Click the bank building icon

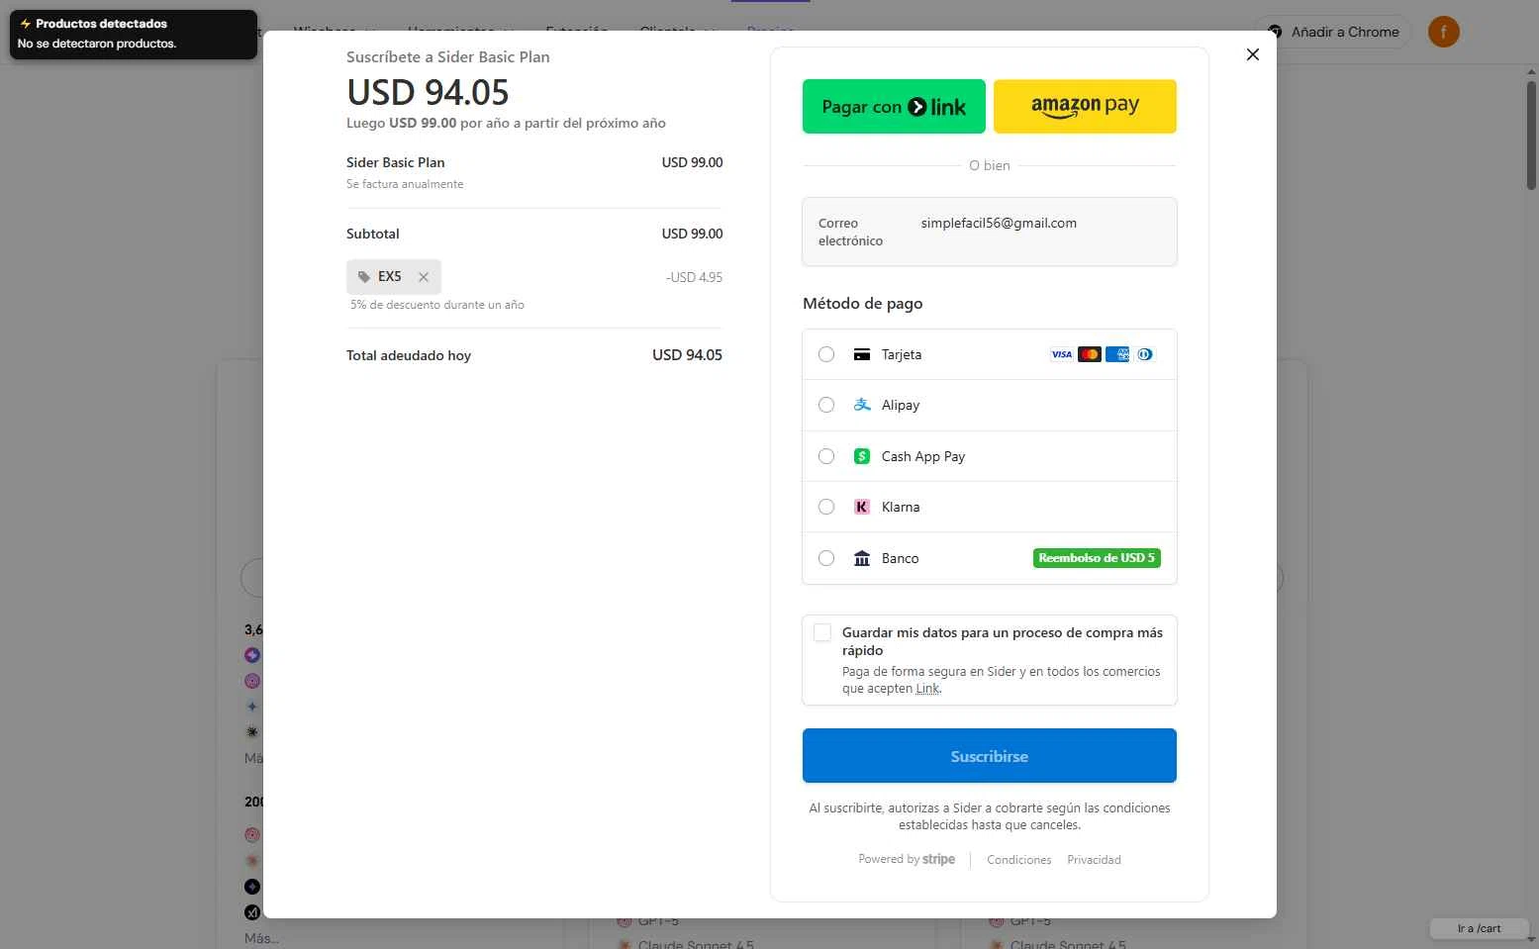[x=862, y=558]
